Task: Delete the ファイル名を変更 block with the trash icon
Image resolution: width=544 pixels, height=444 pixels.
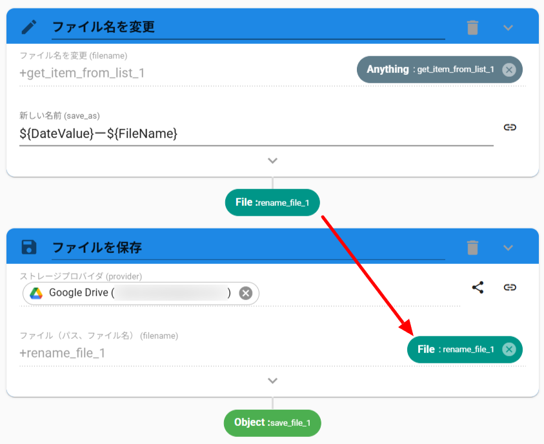Action: pyautogui.click(x=473, y=27)
